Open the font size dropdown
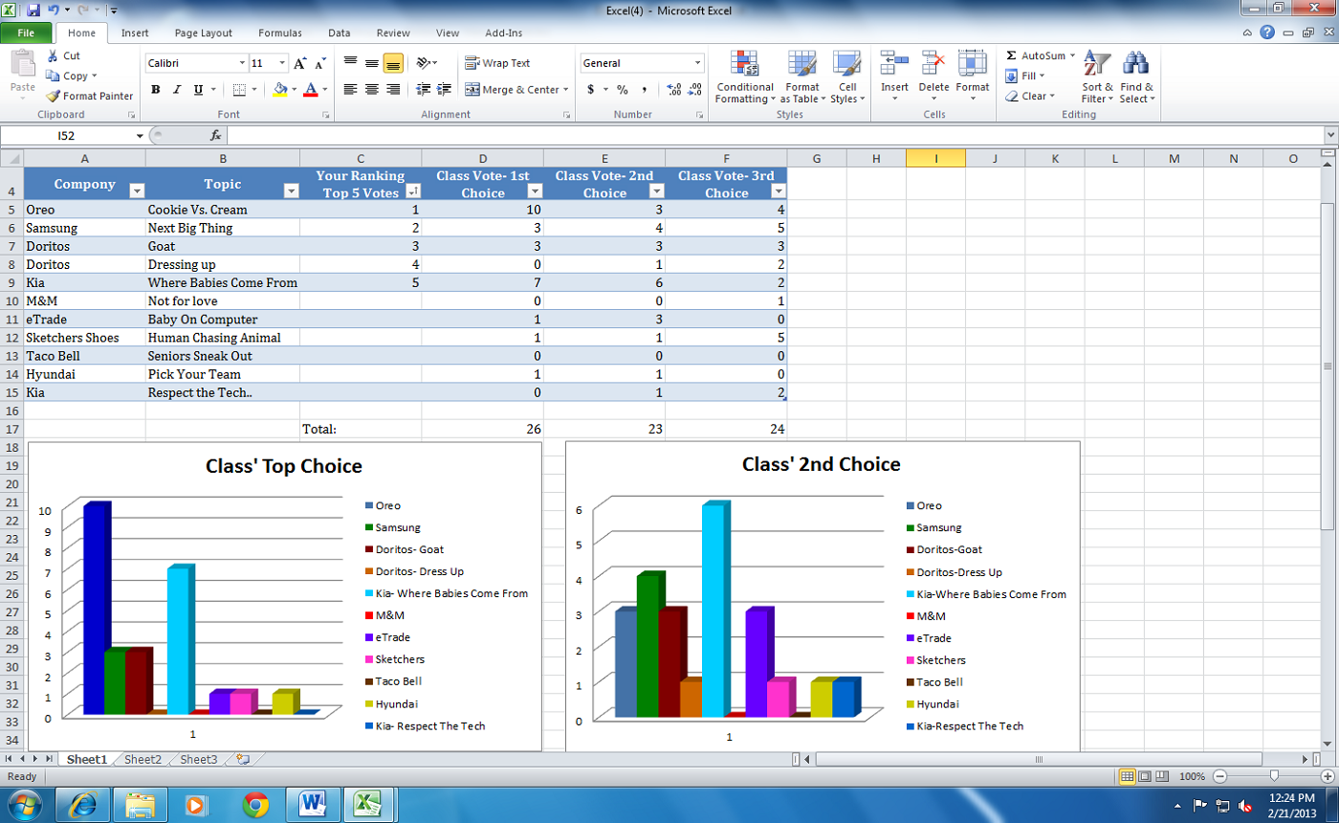Viewport: 1339px width, 823px height. (x=281, y=63)
